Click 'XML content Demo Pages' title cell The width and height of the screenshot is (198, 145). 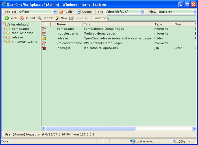[103, 43]
